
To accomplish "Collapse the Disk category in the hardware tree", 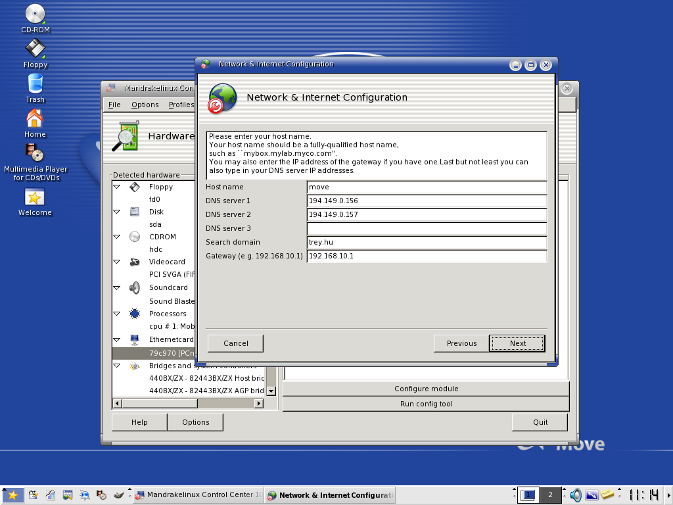I will pos(117,212).
